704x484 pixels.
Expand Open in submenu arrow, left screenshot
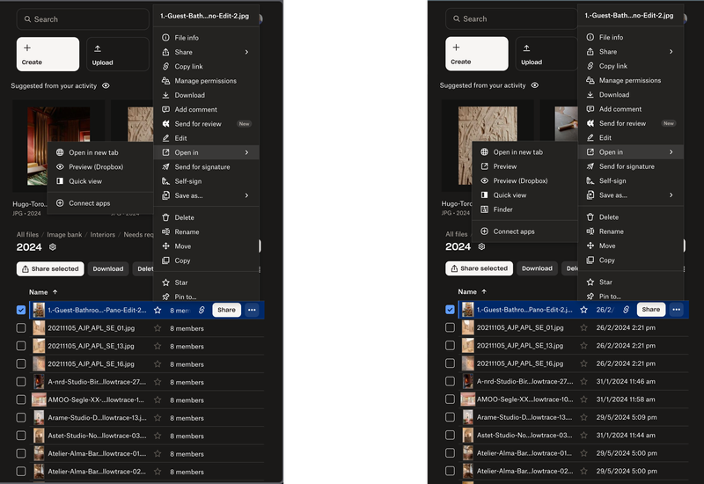click(246, 152)
